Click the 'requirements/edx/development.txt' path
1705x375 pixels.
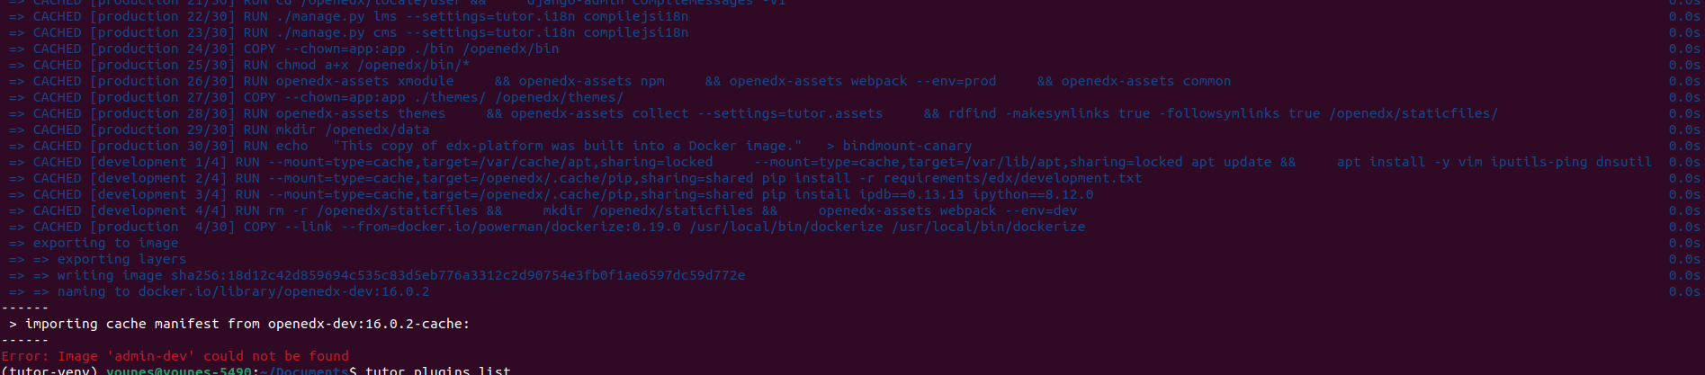click(x=1012, y=178)
